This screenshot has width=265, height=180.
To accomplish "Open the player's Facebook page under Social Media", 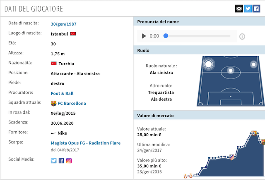I will [x=61, y=161].
